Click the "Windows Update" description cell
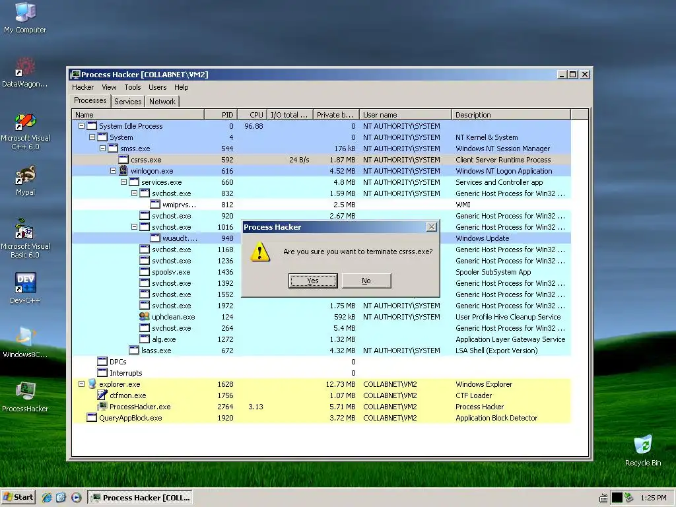 point(482,238)
